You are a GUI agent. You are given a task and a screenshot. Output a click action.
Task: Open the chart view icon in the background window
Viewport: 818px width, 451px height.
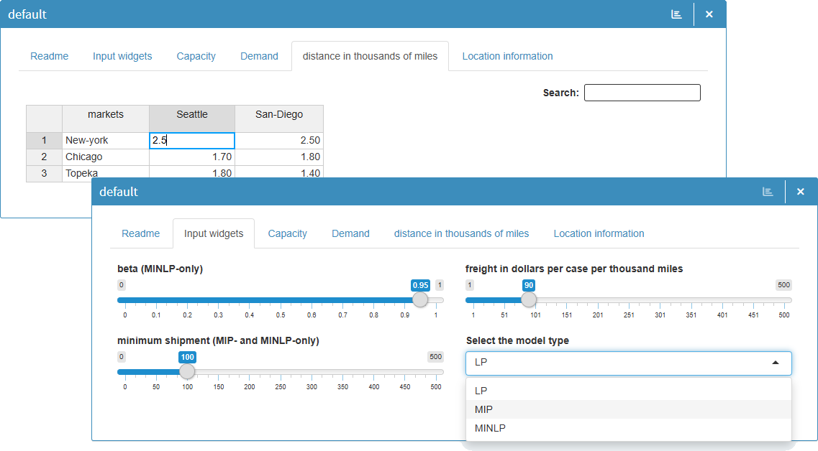click(676, 14)
